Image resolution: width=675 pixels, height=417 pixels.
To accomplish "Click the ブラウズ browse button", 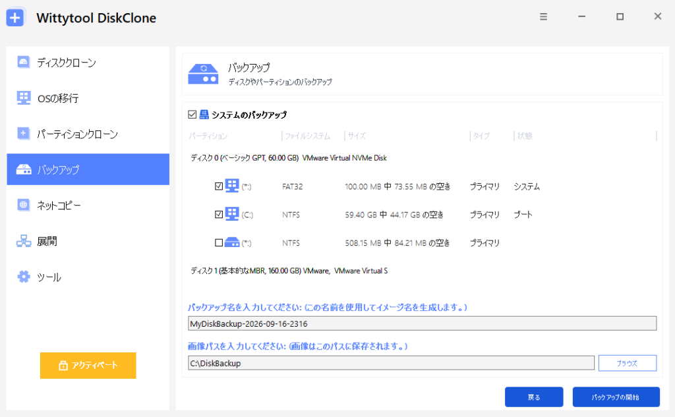I will tap(628, 363).
